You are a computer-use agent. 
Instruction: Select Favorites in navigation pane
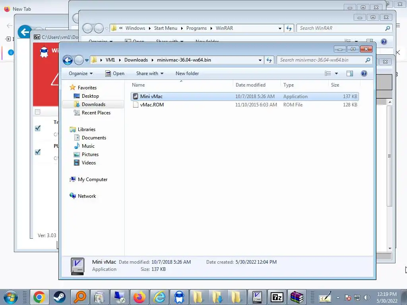tap(87, 88)
